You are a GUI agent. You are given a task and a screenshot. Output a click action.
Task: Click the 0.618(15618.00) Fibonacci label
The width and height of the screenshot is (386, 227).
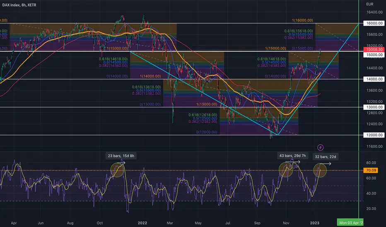[298, 31]
